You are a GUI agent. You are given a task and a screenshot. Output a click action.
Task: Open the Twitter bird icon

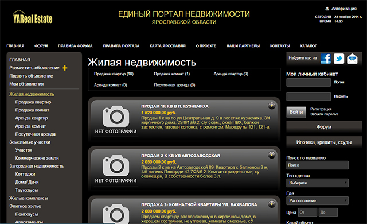[x=339, y=59]
